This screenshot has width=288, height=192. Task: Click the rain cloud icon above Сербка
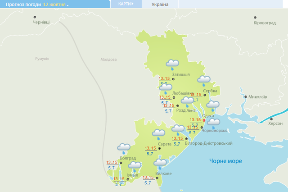204,81
